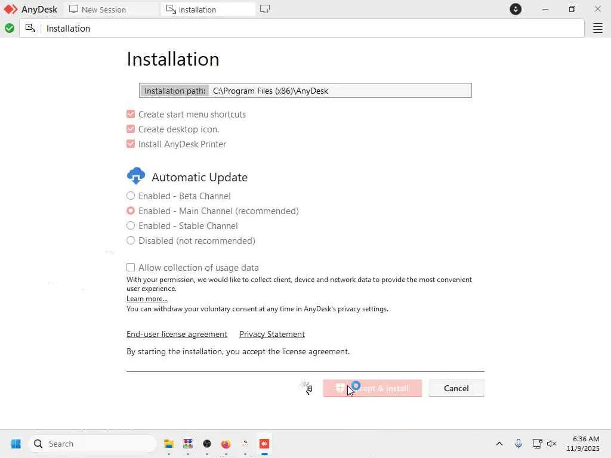This screenshot has height=458, width=611.
Task: Open the colorful store app taskbar icon
Action: point(188,444)
